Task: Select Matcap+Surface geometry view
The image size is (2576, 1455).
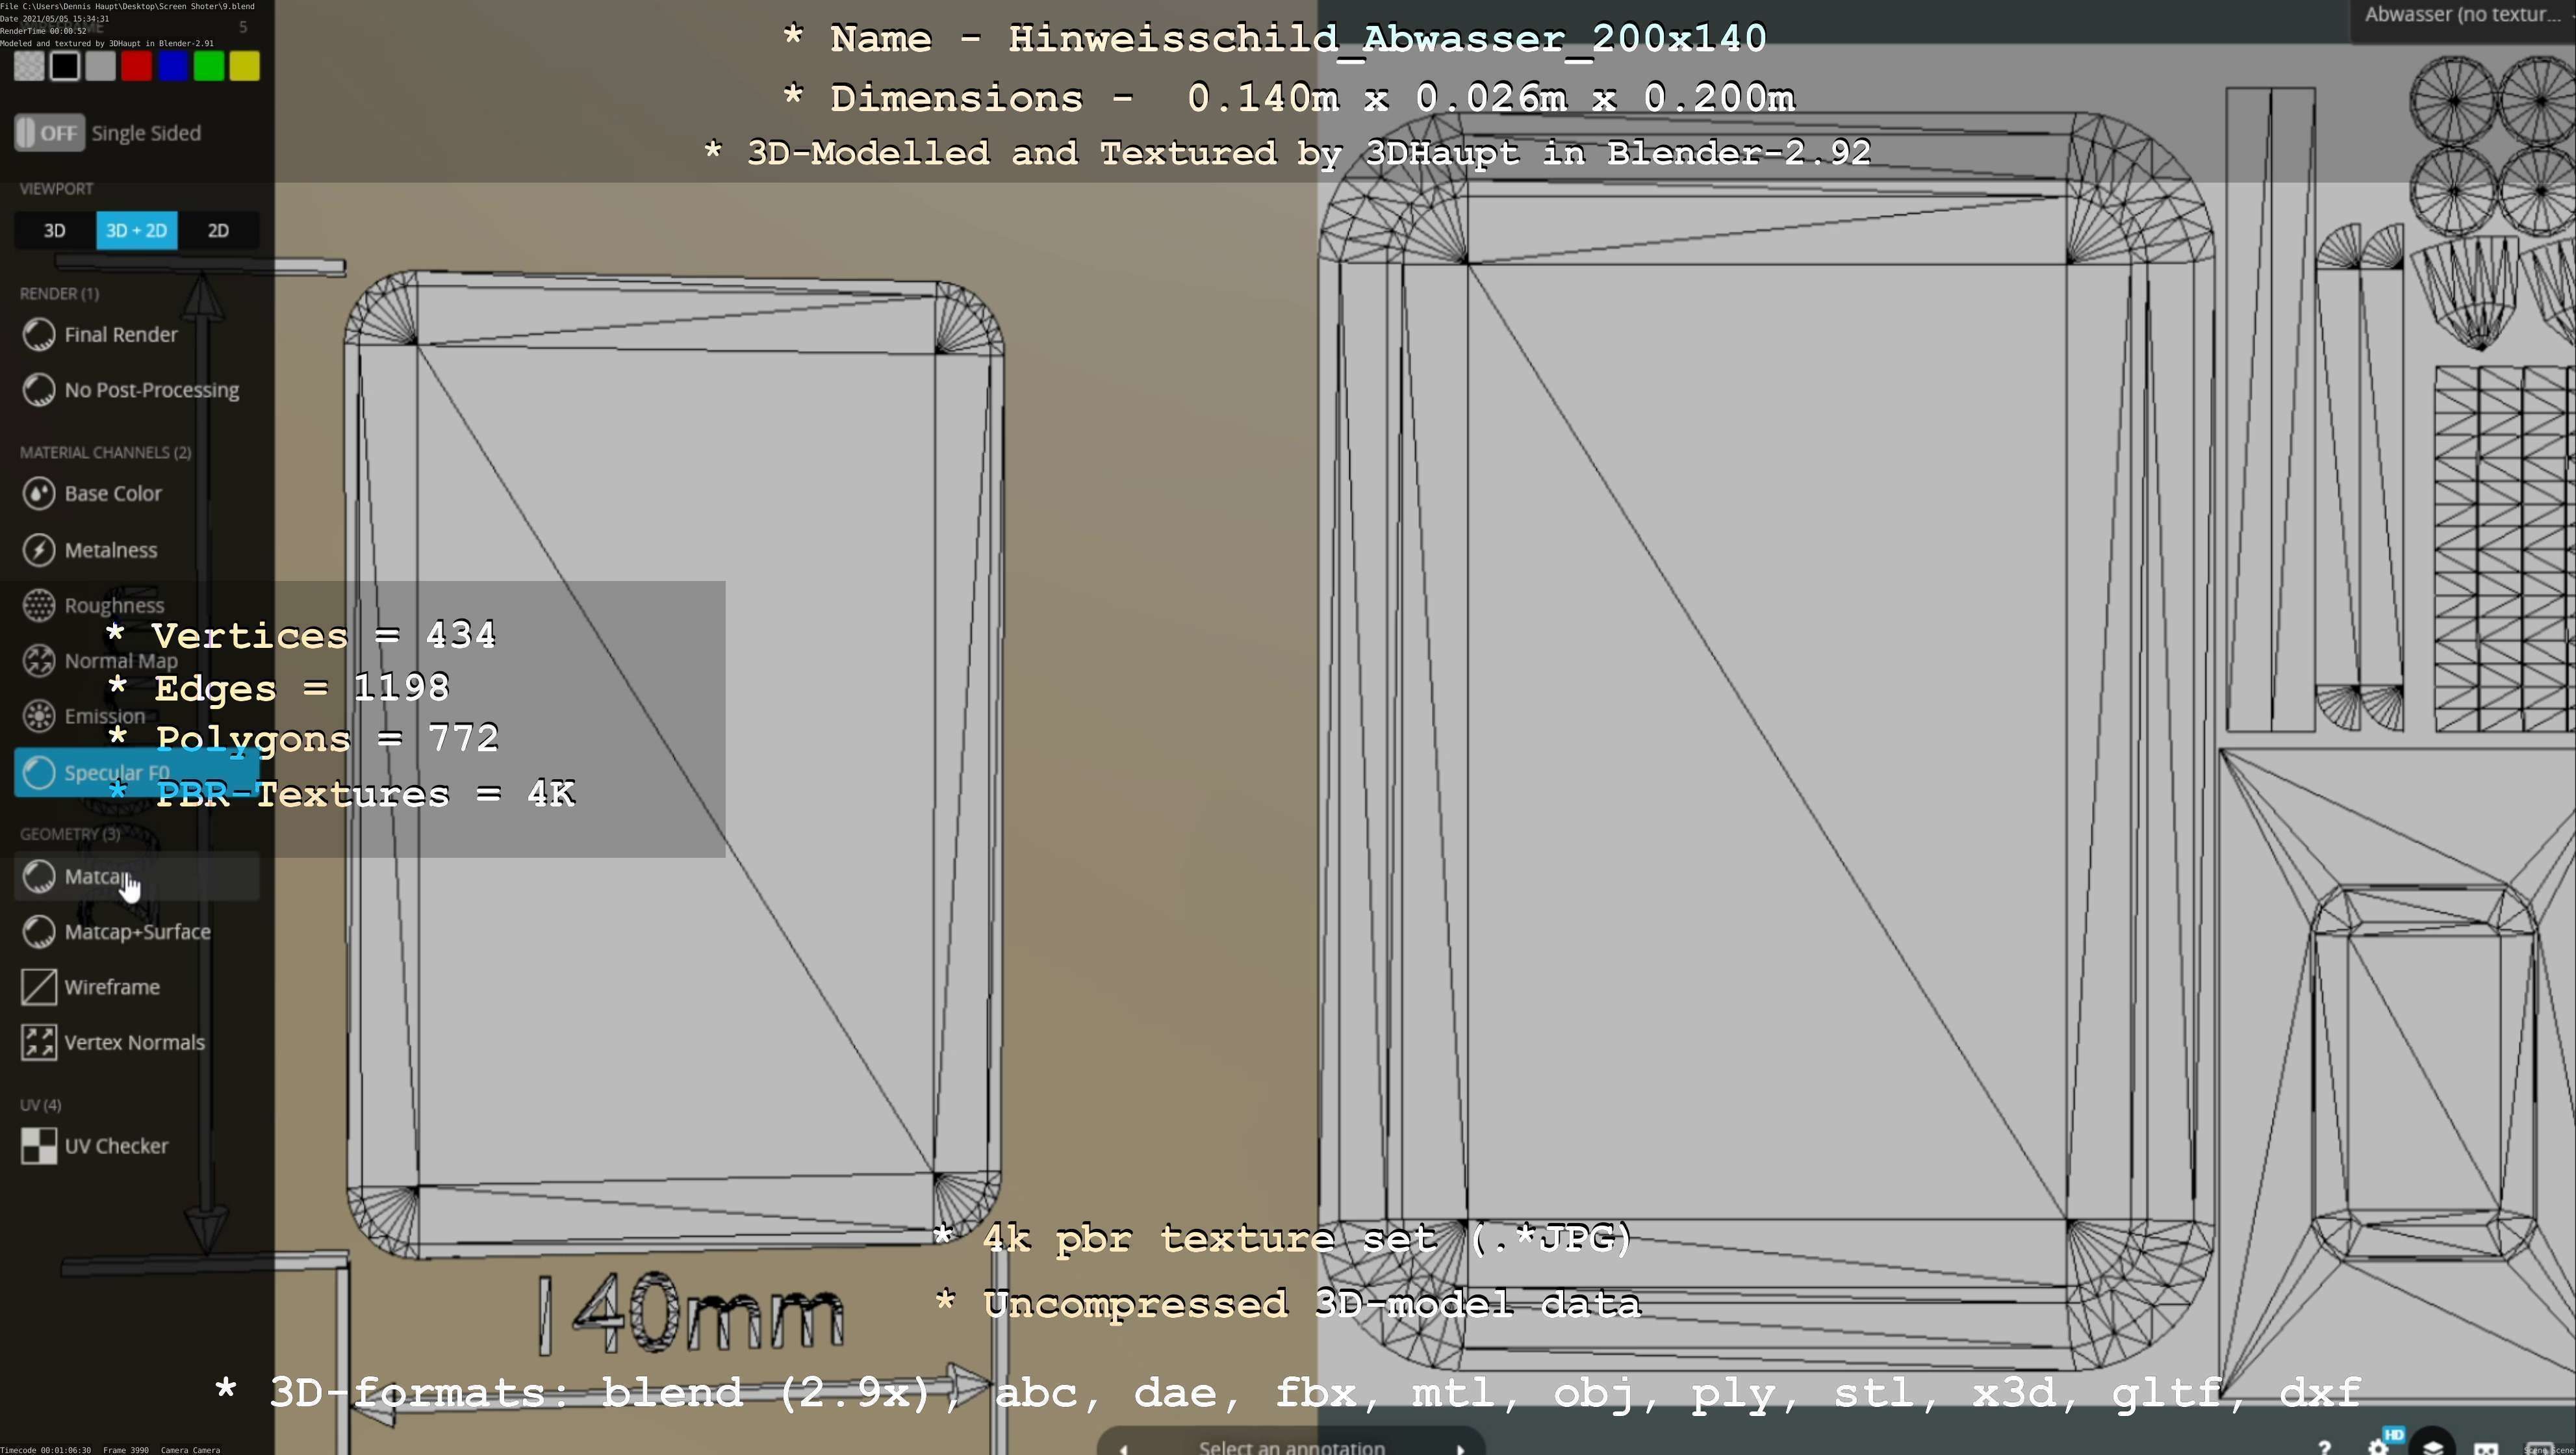Action: (x=137, y=932)
